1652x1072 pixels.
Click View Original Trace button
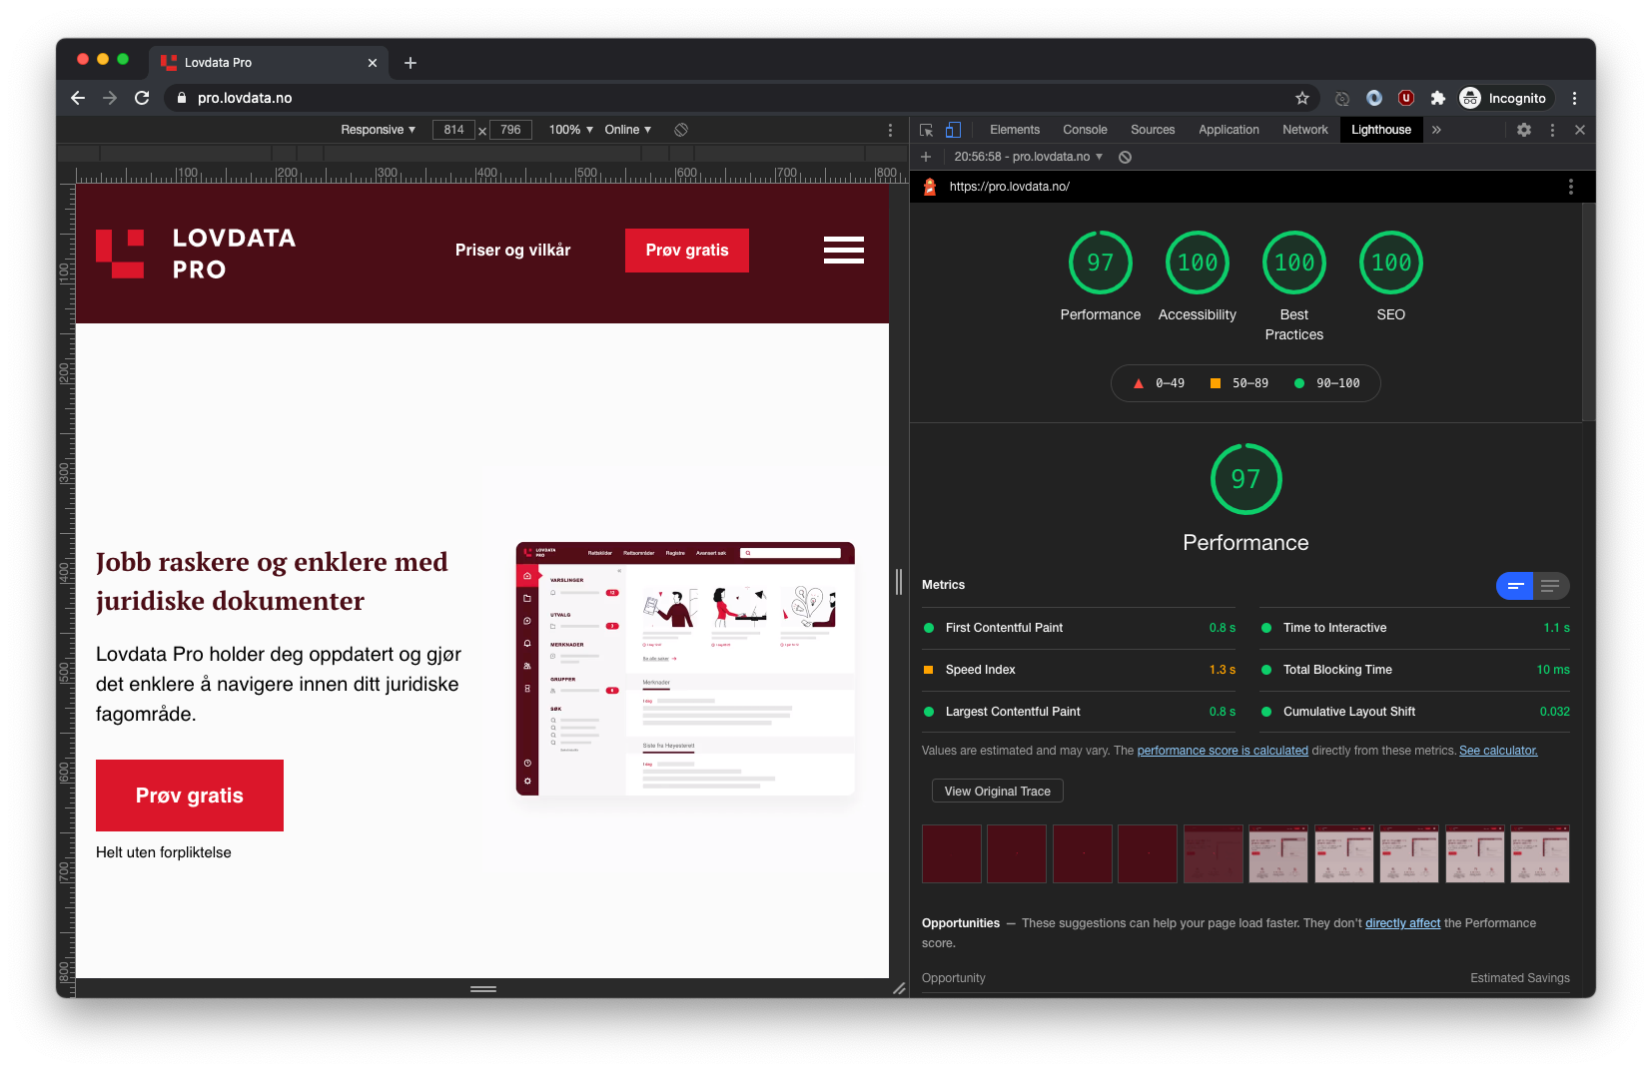click(x=997, y=791)
